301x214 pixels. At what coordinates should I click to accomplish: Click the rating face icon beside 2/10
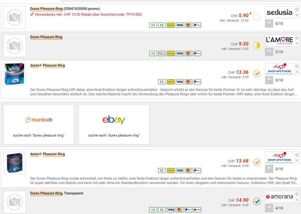point(269,52)
